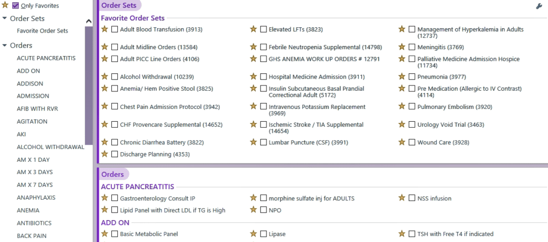Click star beside Elevated LFTs

coord(253,29)
